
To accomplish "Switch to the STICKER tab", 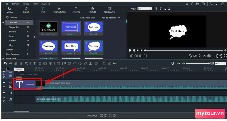I will [x=93, y=10].
